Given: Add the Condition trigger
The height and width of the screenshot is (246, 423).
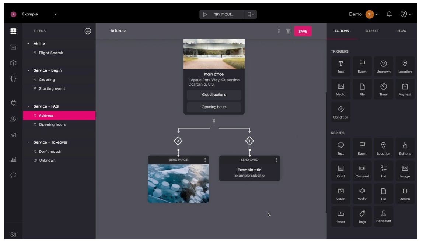Looking at the screenshot, I should coord(340,112).
